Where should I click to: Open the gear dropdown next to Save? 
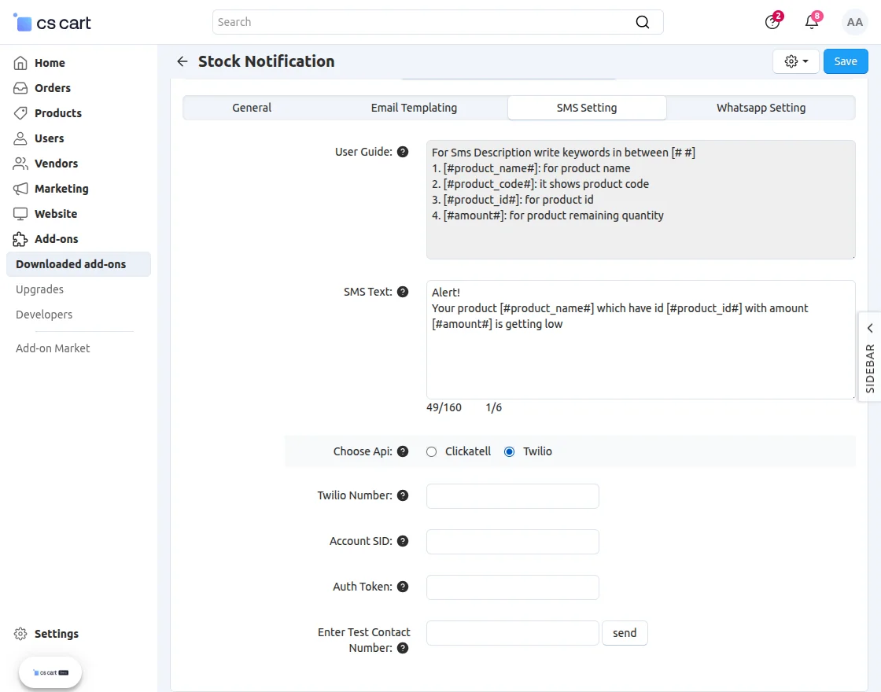796,61
